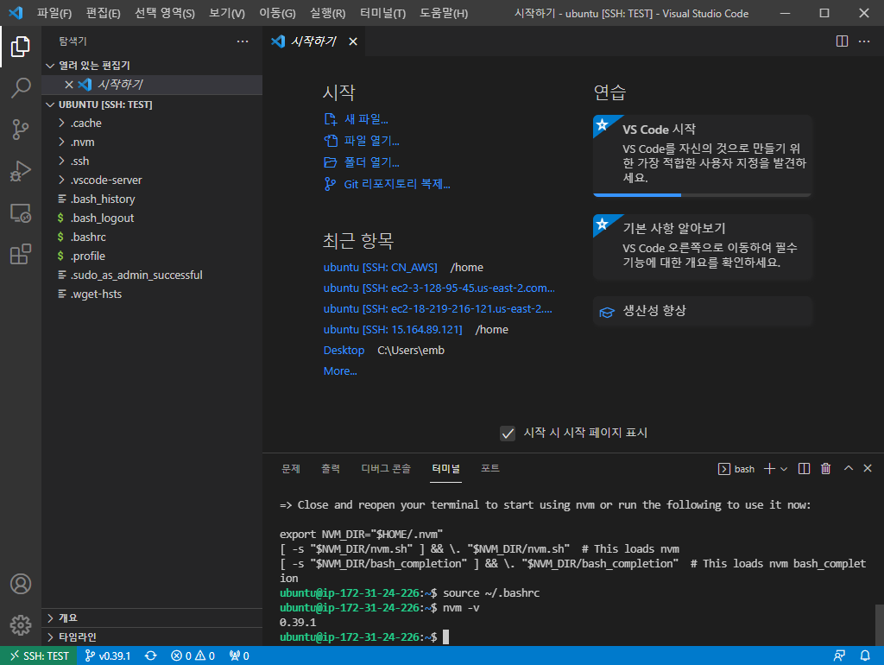The image size is (884, 665).
Task: Switch to the 포트 panel tab
Action: click(490, 469)
